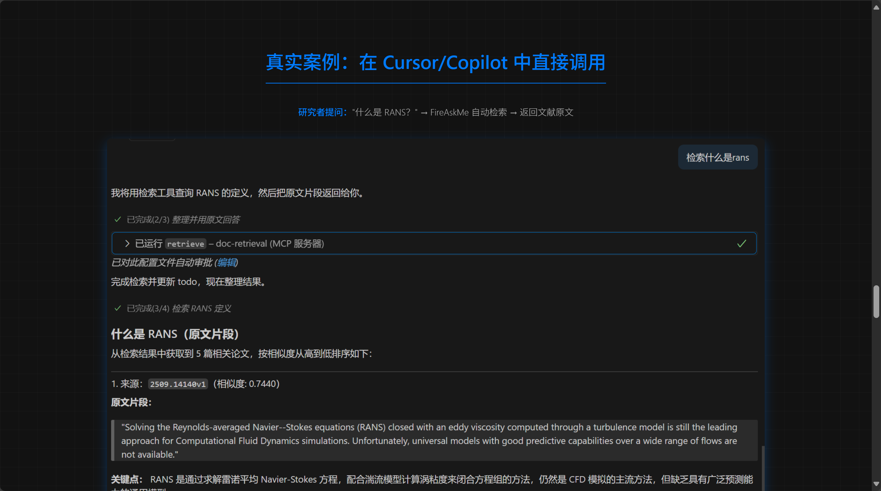This screenshot has height=491, width=881.
Task: Click checkmark beside 已完成(3/4) status
Action: coord(118,308)
